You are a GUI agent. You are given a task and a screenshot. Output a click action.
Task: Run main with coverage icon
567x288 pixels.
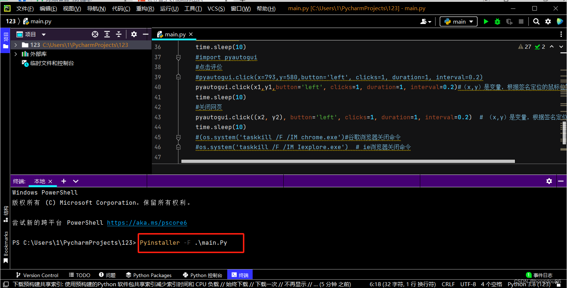(509, 21)
